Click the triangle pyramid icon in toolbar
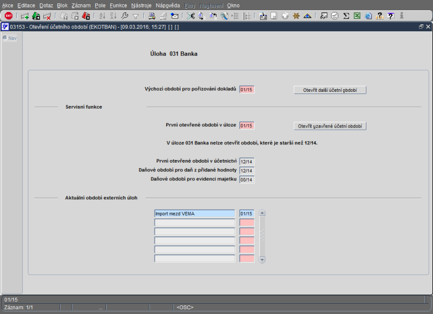Viewport: 433px width, 314px height. (x=307, y=16)
